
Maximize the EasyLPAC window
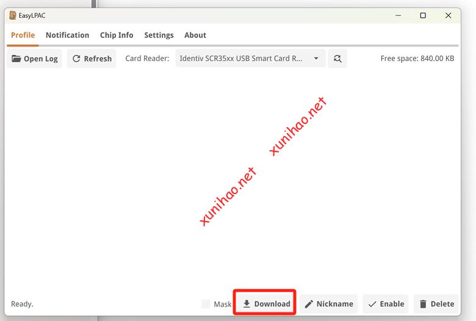pos(423,15)
